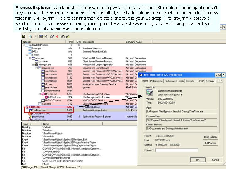
Task: Click the Save toolbar icon
Action: (24, 37)
